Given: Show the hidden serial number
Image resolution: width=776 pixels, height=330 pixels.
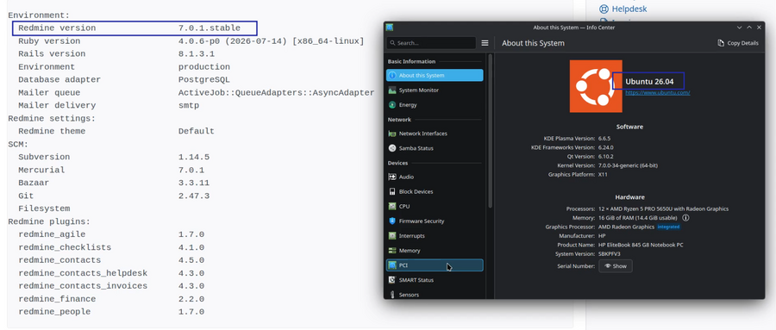Looking at the screenshot, I should (615, 266).
